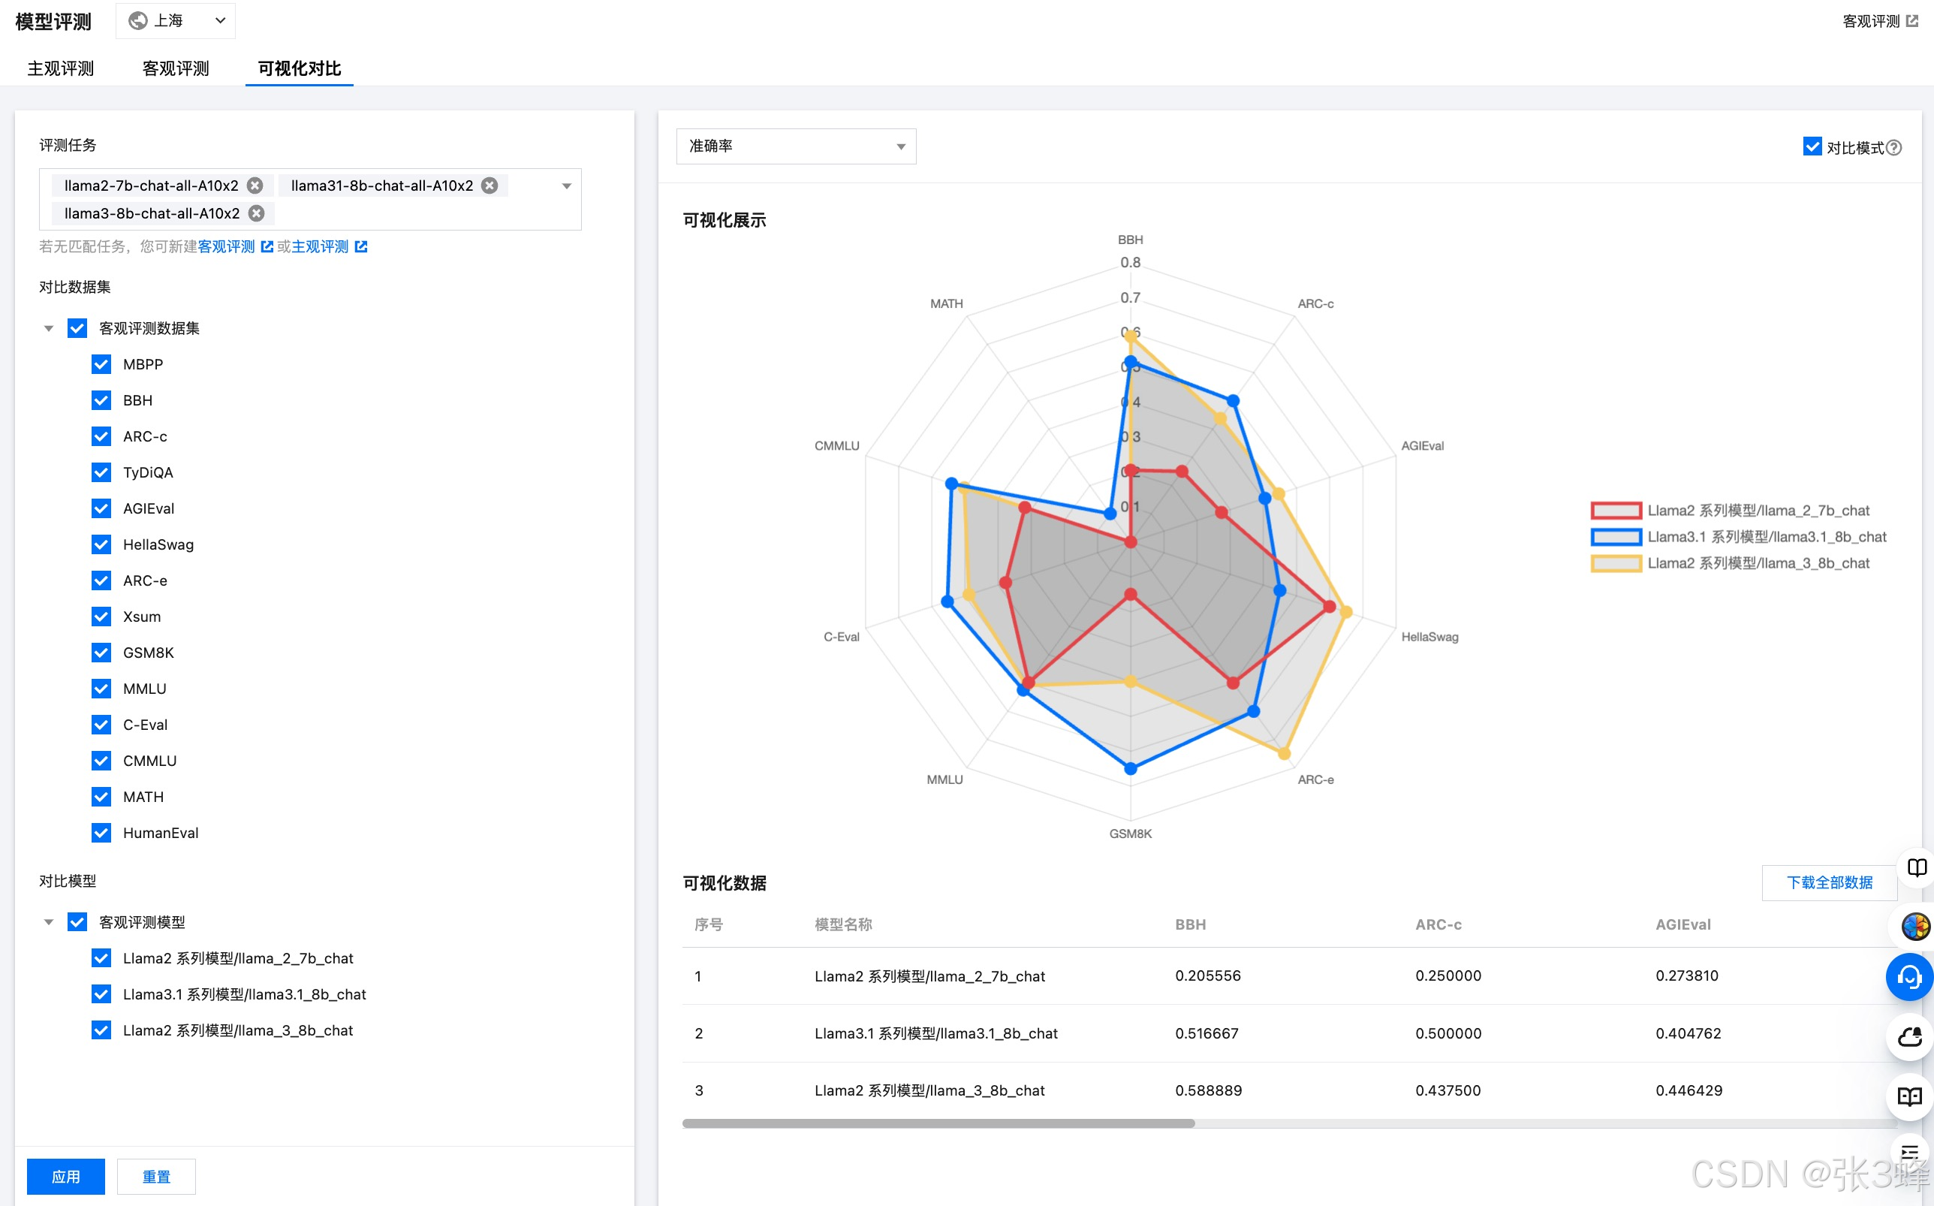
Task: Remove the llama2-7b-chat-all-A10x2 tag
Action: tap(255, 185)
